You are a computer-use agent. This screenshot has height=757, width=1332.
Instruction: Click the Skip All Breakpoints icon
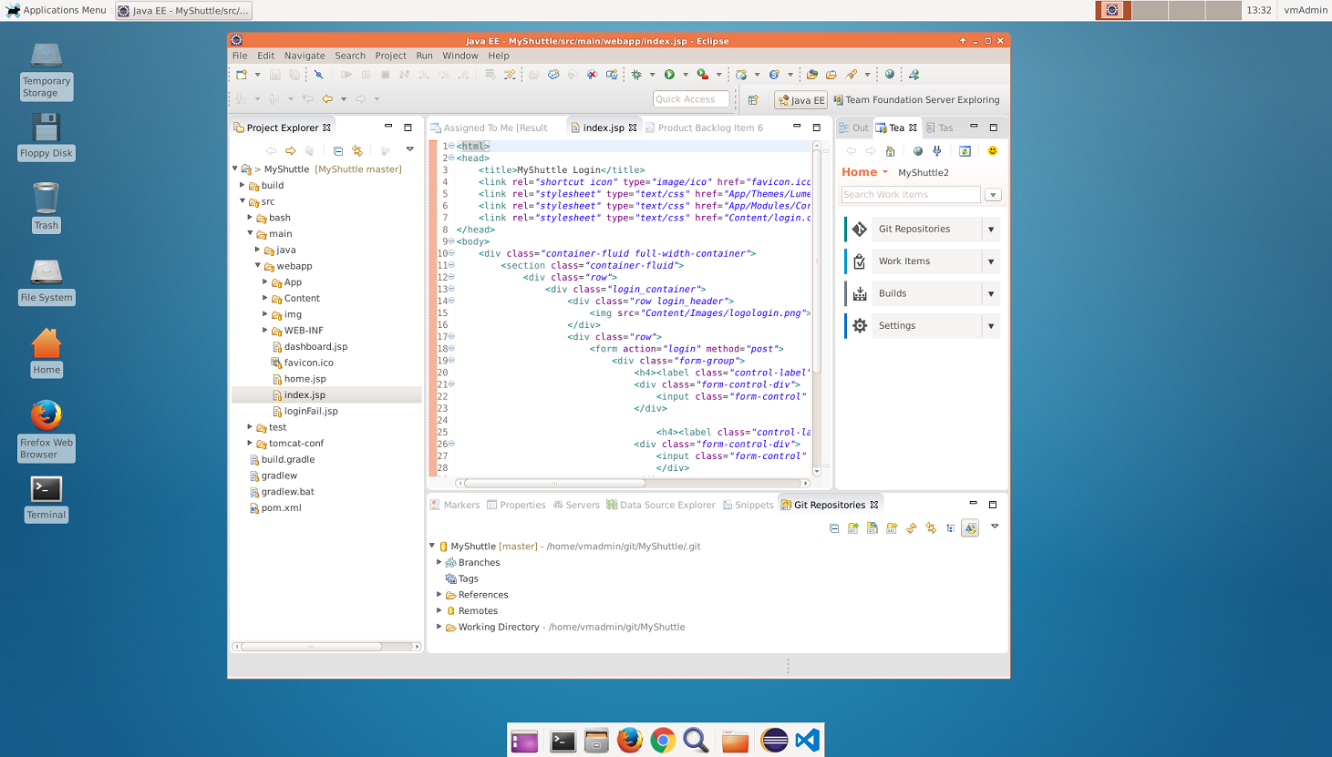click(x=318, y=75)
